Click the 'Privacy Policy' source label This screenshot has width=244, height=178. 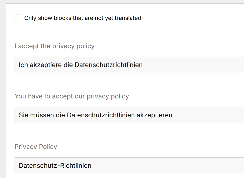[x=36, y=147]
